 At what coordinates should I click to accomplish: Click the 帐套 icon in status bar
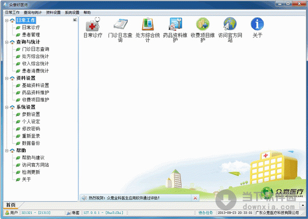pos(69,212)
